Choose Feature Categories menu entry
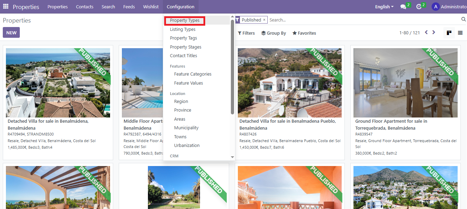Image resolution: width=467 pixels, height=209 pixels. [193, 74]
